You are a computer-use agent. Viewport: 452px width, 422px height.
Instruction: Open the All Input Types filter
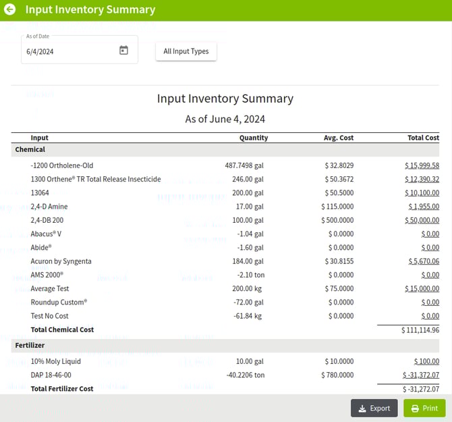[186, 51]
